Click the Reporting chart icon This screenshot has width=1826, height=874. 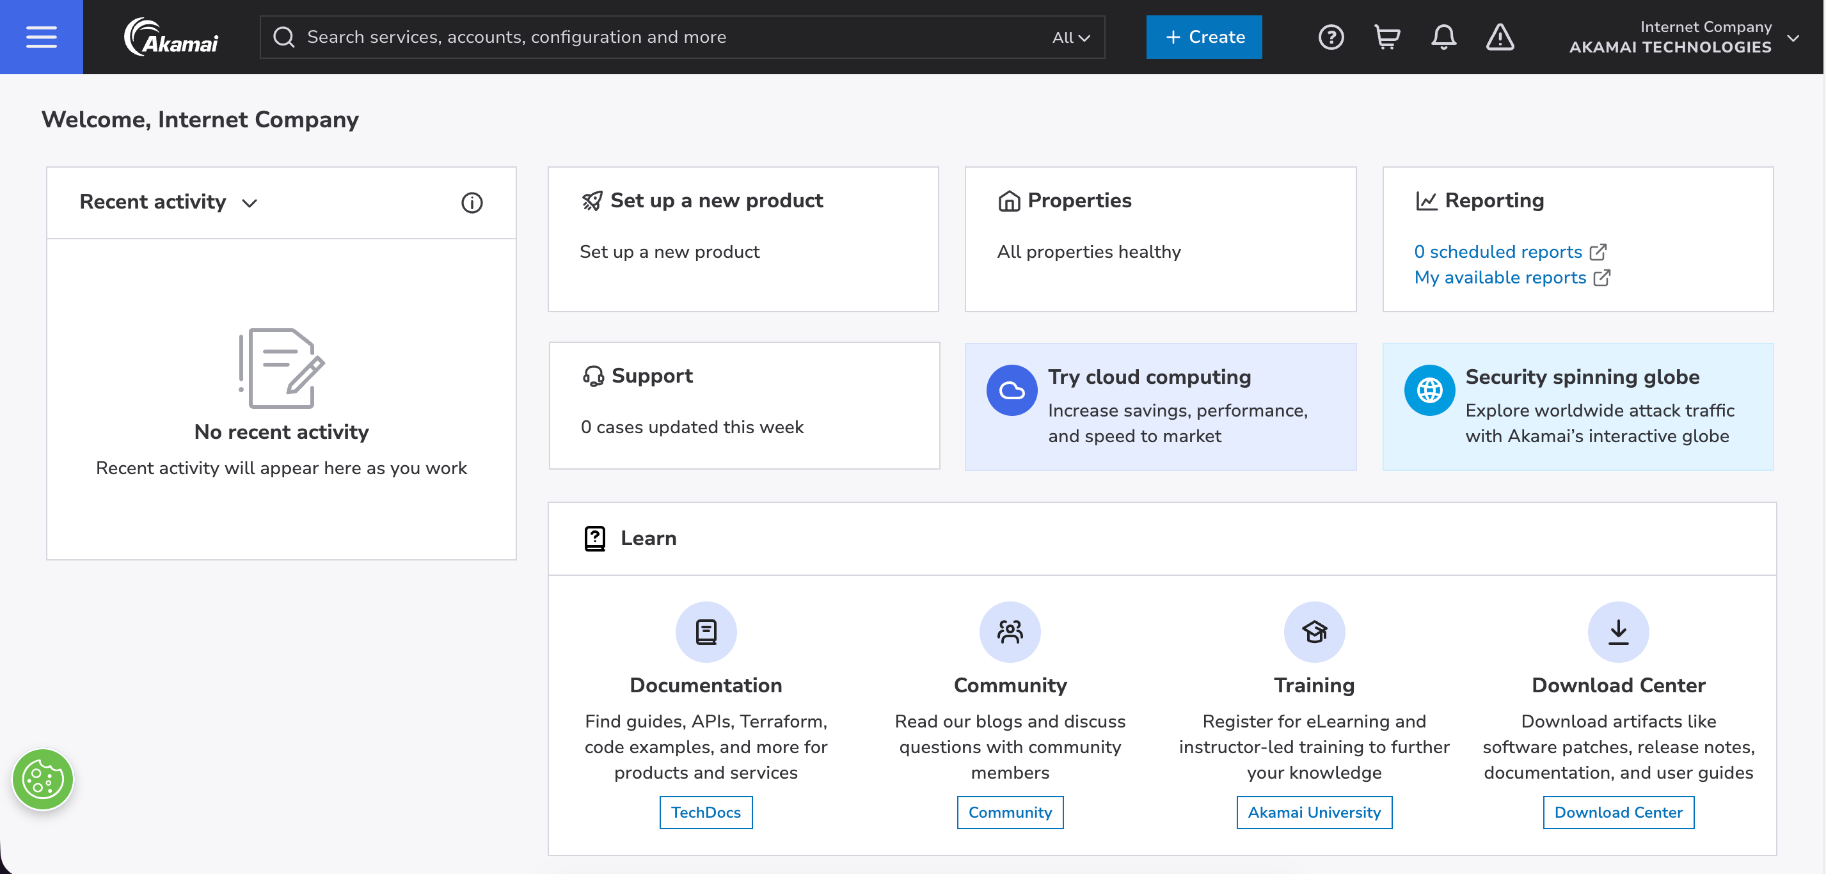coord(1426,202)
